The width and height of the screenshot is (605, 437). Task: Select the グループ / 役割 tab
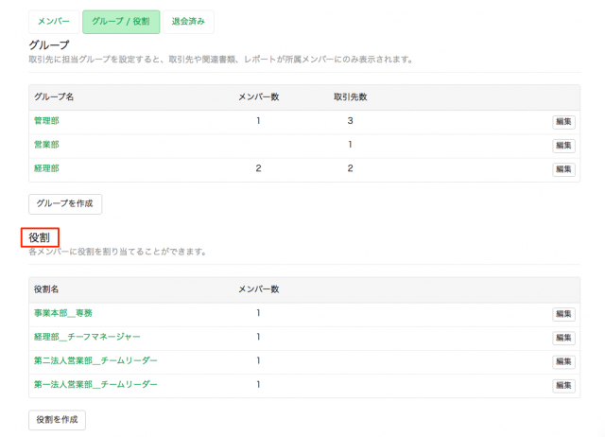pos(120,22)
